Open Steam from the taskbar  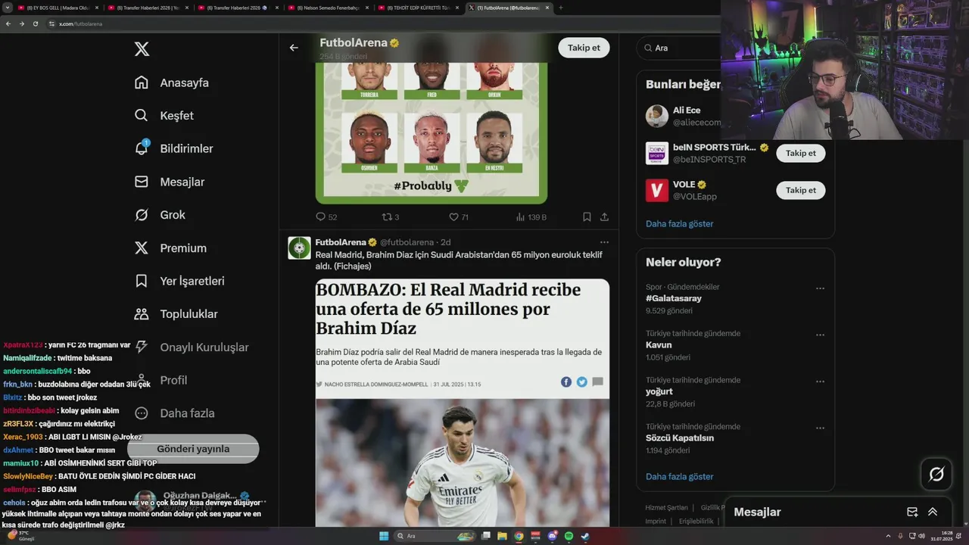tap(585, 536)
